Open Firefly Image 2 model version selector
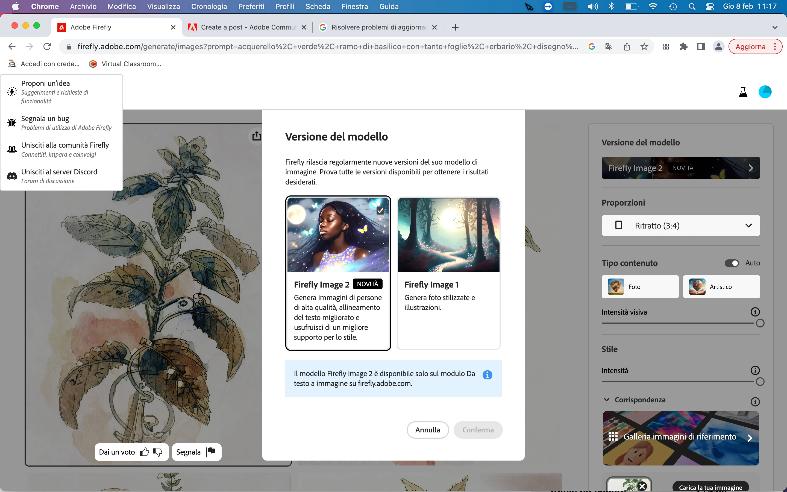 click(681, 168)
